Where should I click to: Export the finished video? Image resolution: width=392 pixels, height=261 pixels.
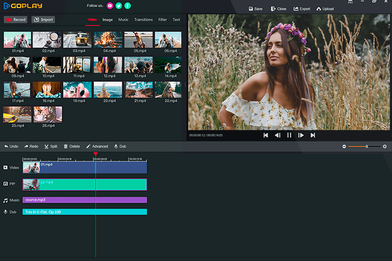[302, 8]
